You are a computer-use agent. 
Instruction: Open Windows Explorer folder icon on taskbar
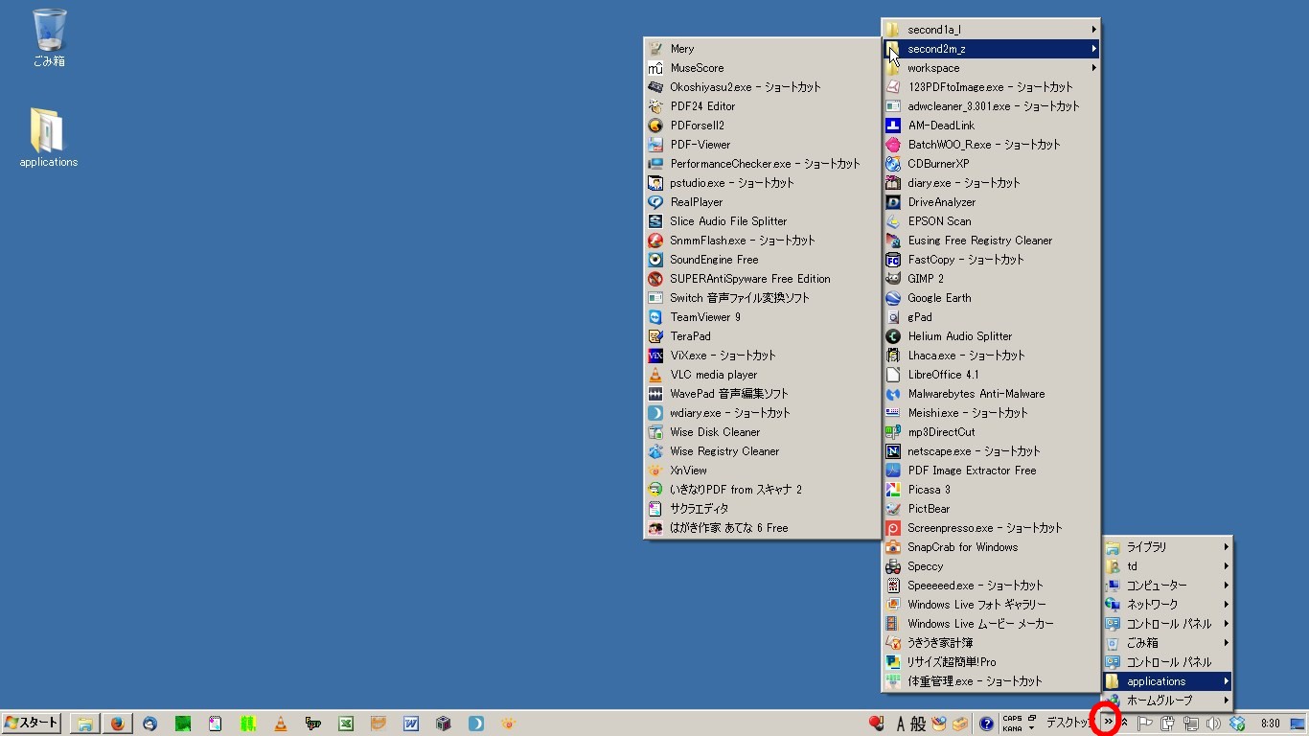coord(85,724)
